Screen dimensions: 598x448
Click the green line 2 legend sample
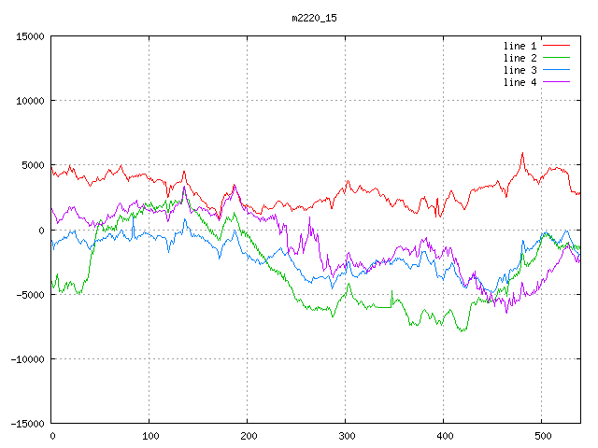click(x=556, y=58)
